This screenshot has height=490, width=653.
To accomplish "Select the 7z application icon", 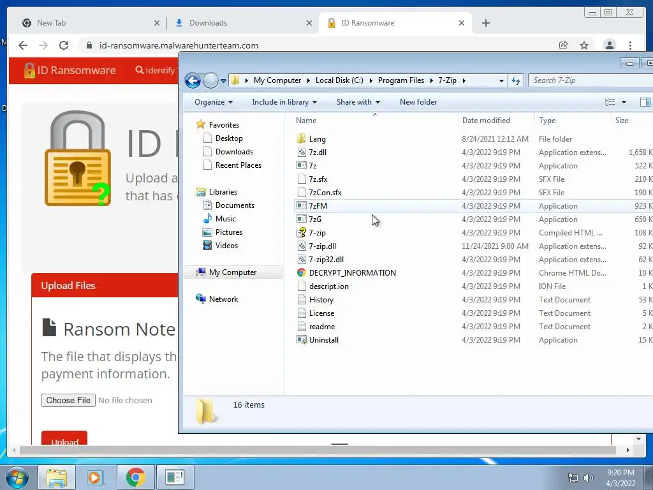I will point(302,165).
